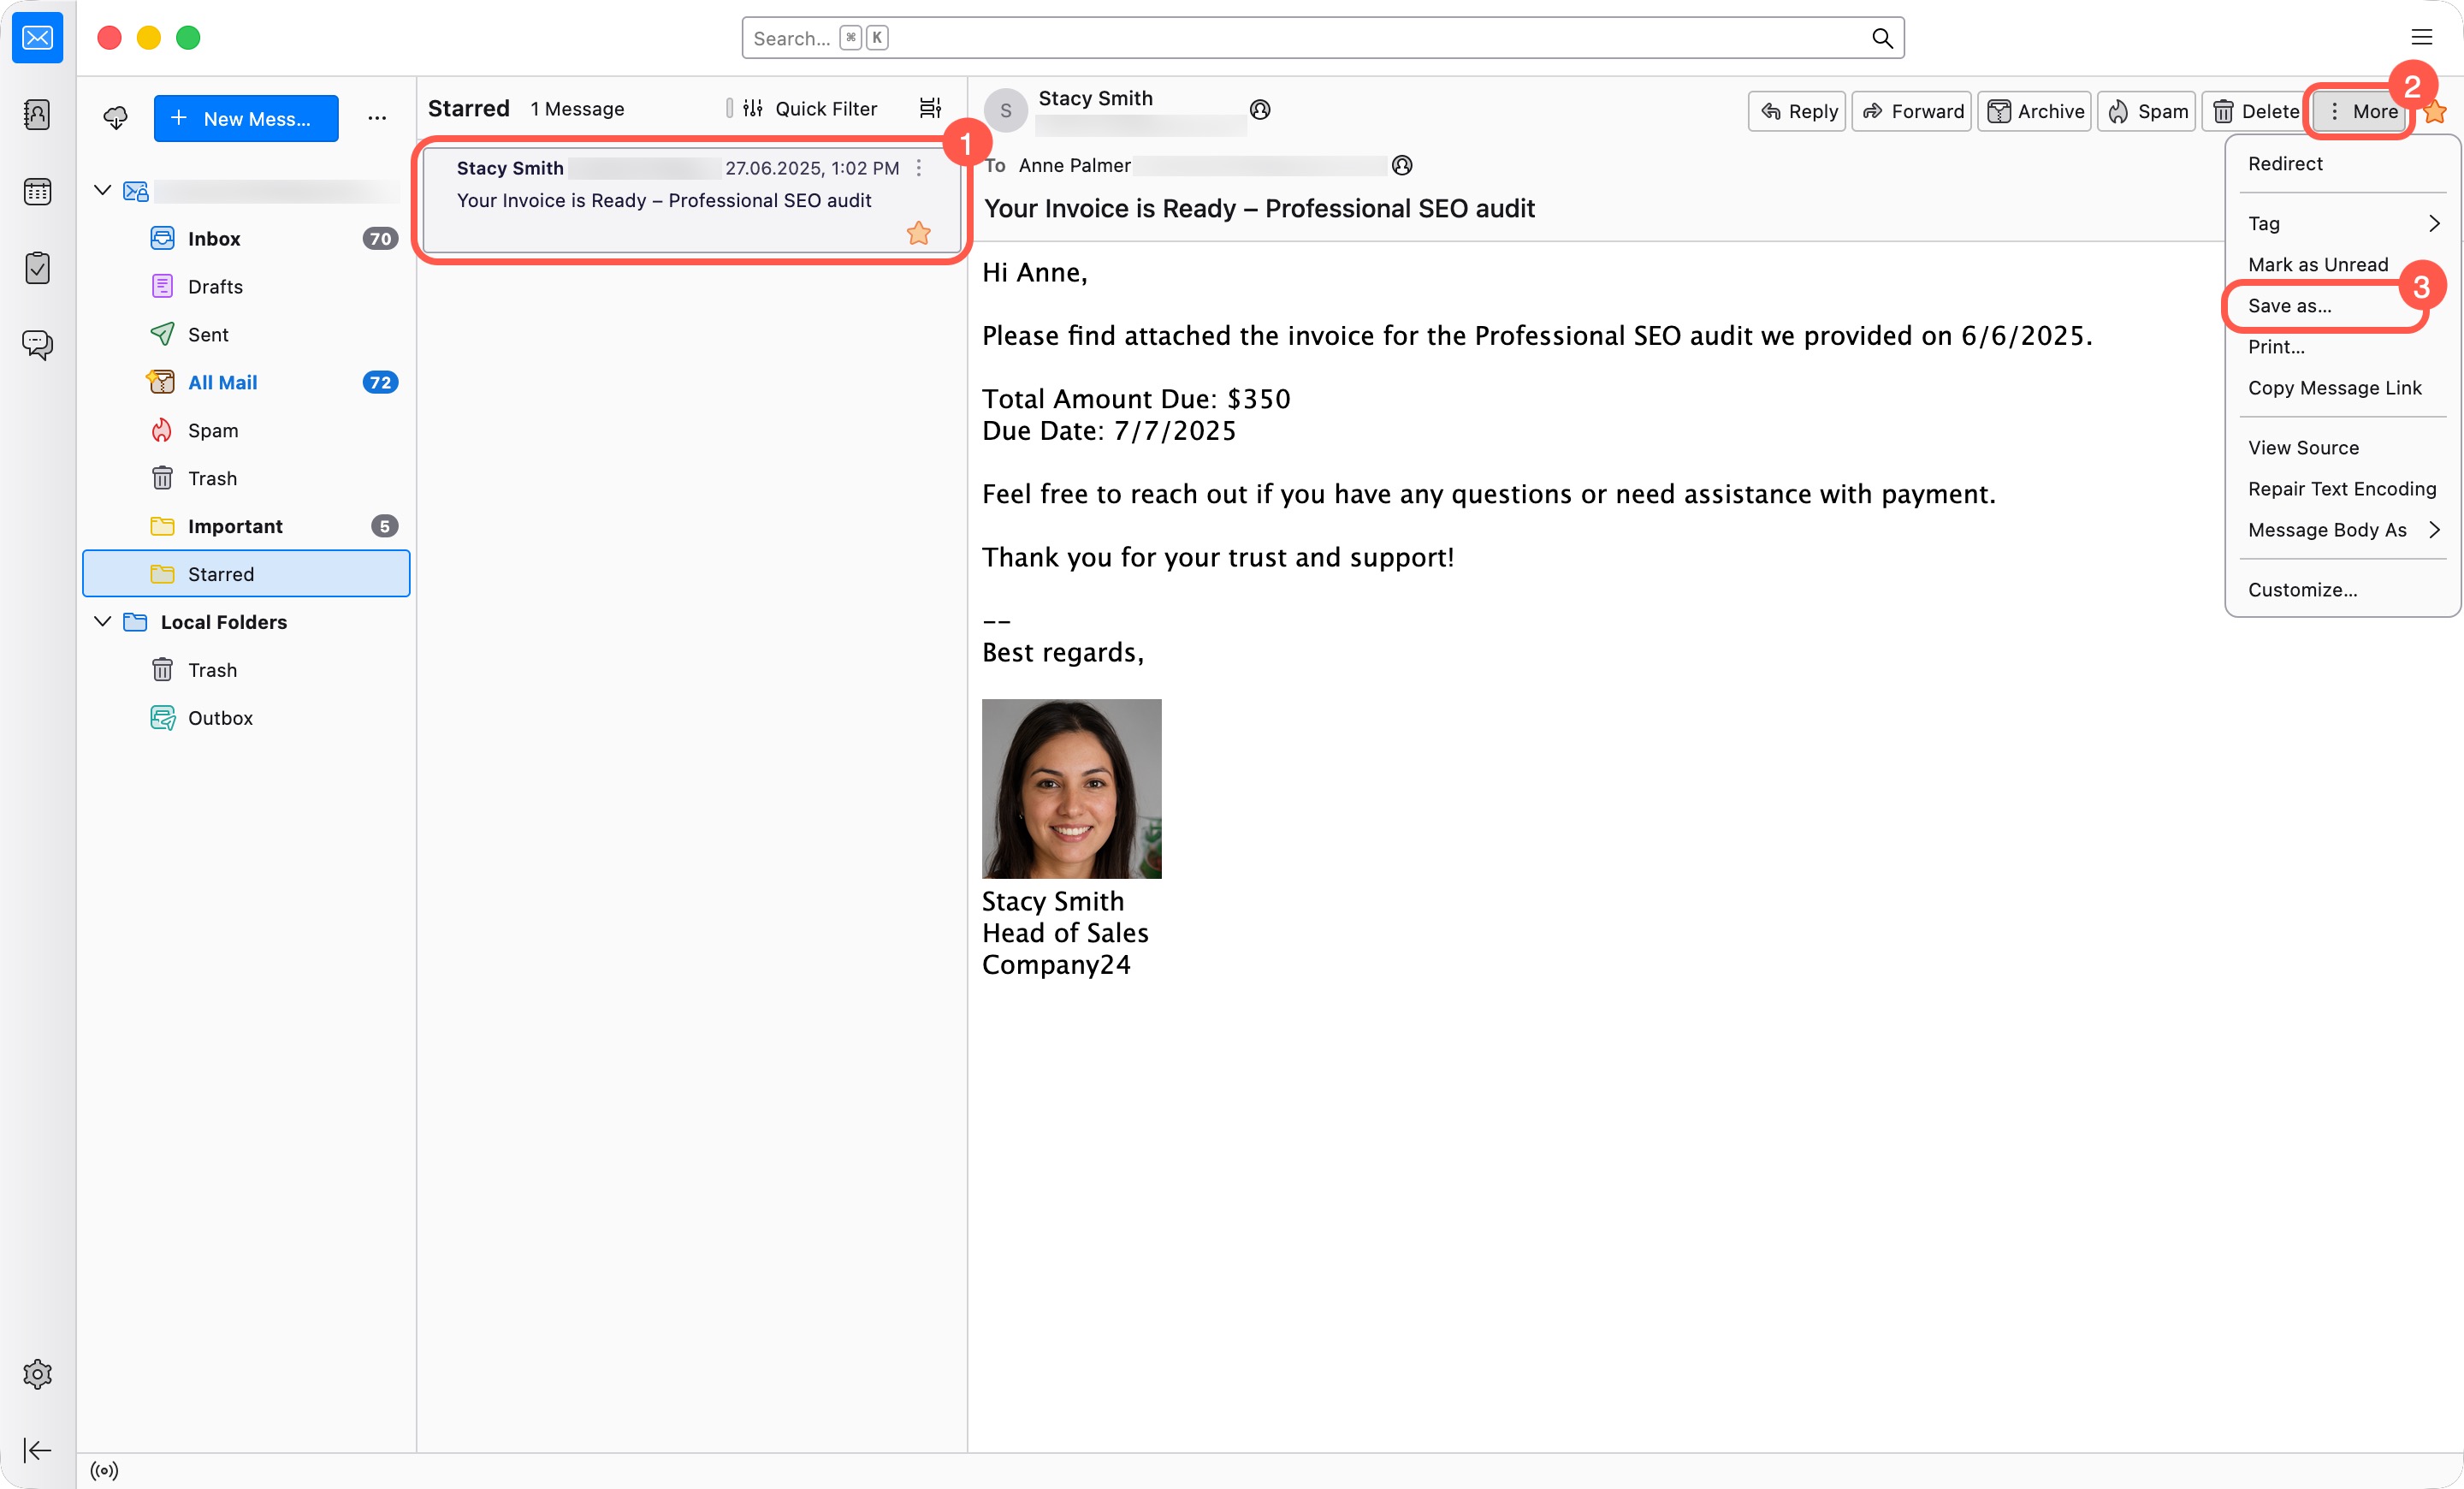
Task: Open the Address Book sidebar icon
Action: [37, 114]
